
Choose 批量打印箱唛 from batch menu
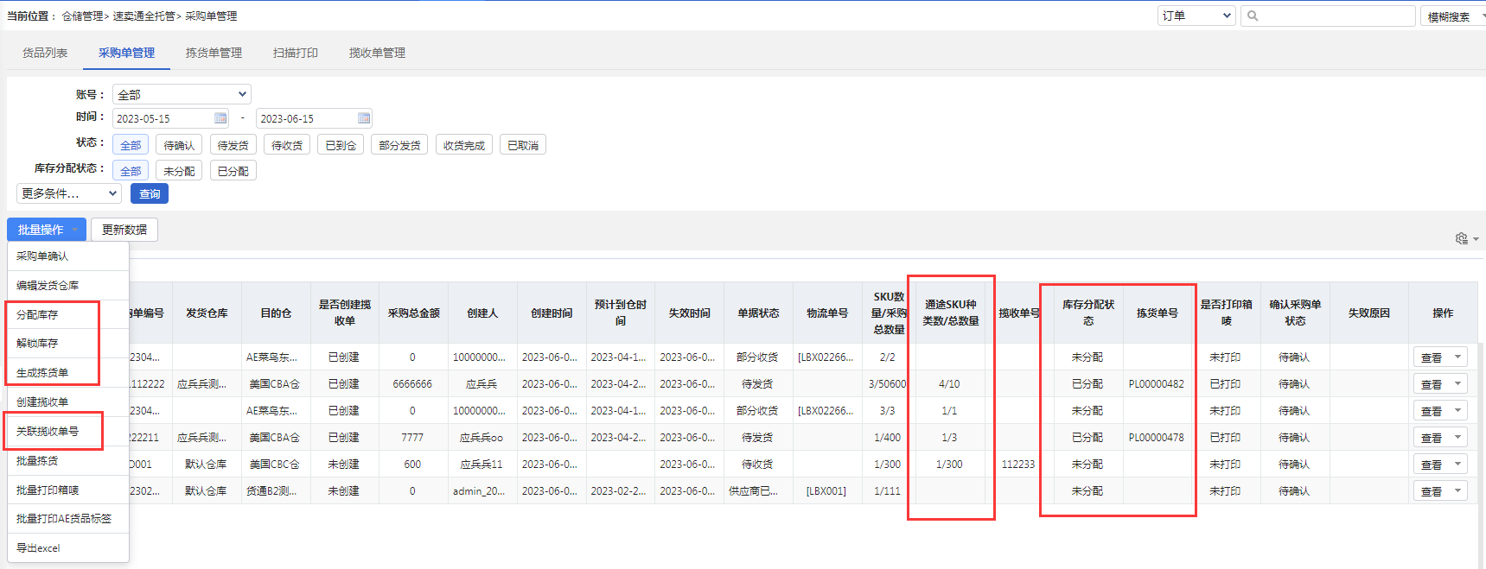coord(68,490)
